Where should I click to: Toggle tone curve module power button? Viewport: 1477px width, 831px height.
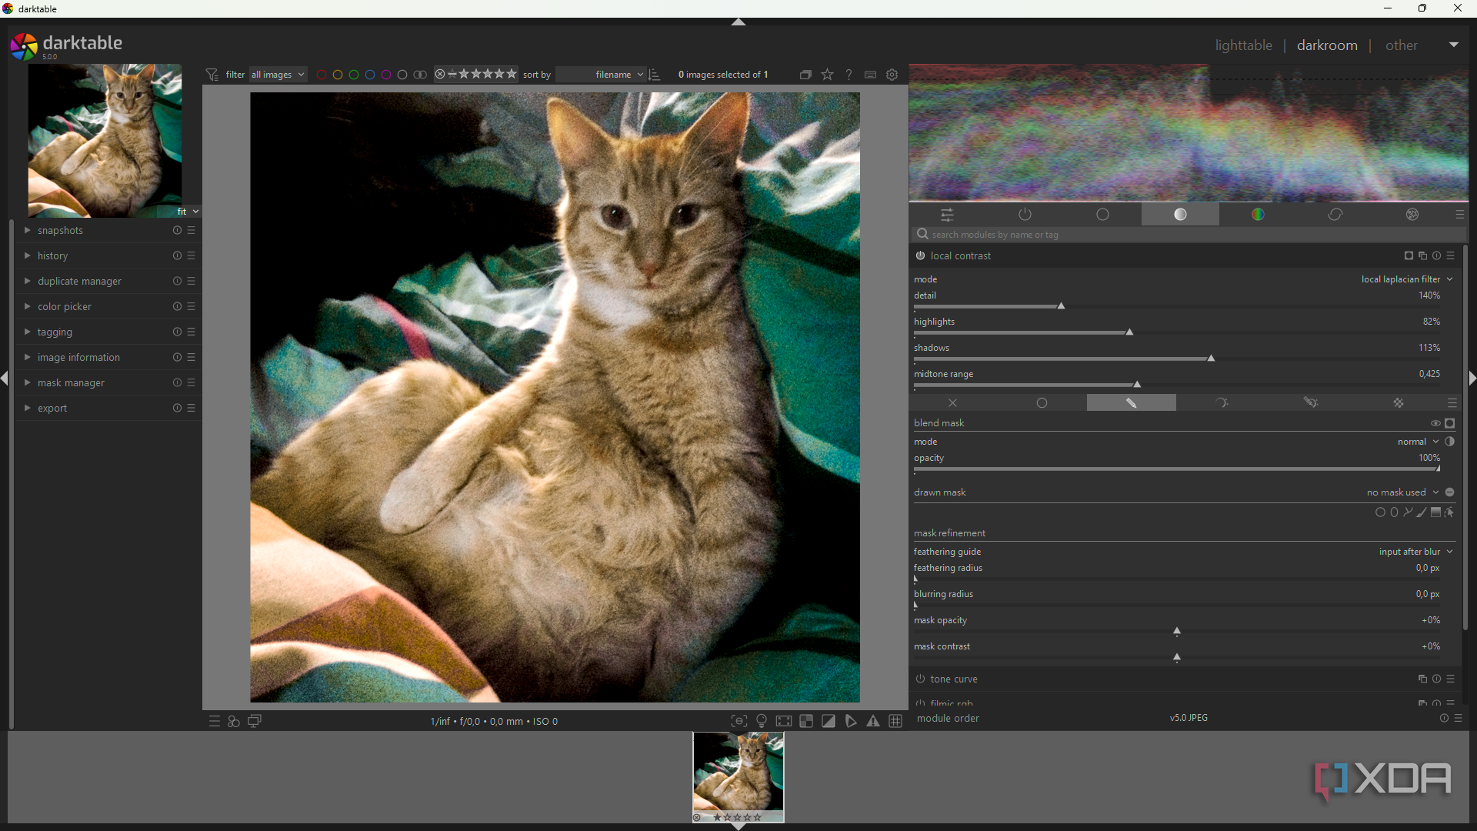click(920, 679)
